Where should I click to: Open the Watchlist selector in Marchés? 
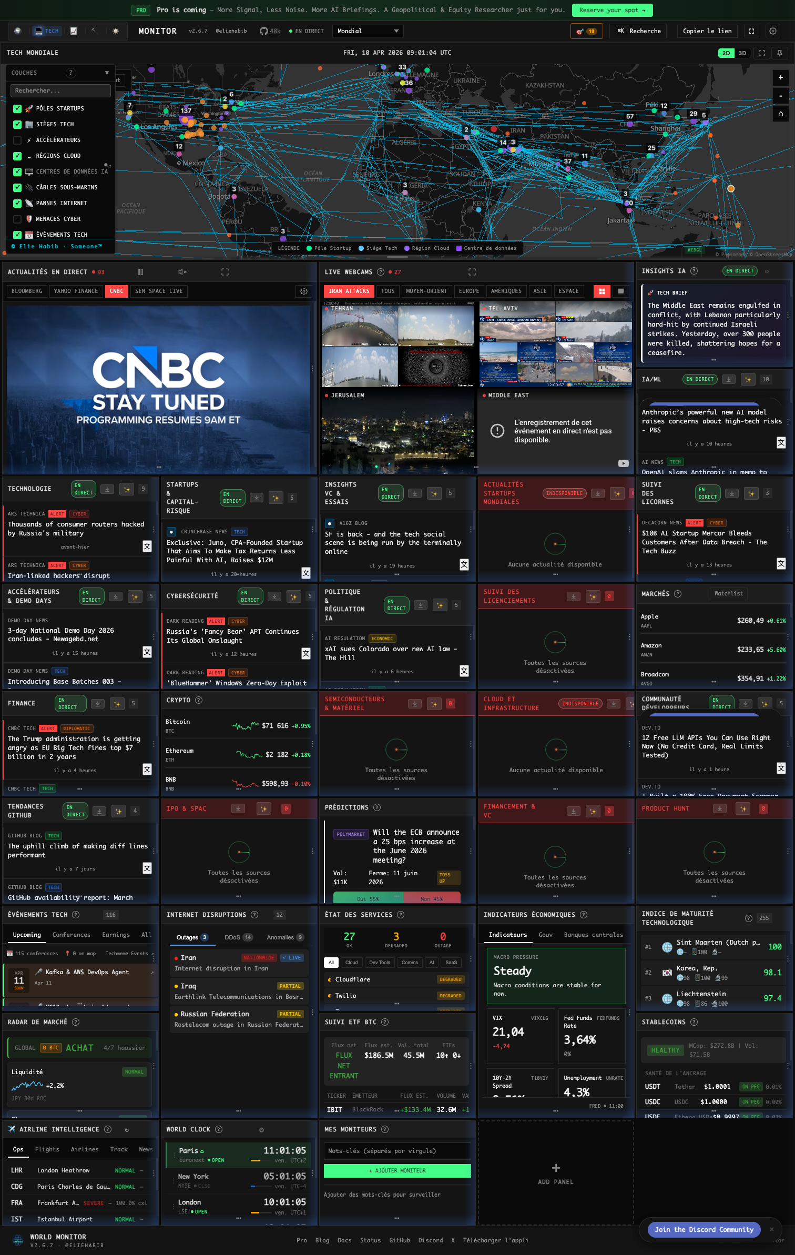coord(728,593)
